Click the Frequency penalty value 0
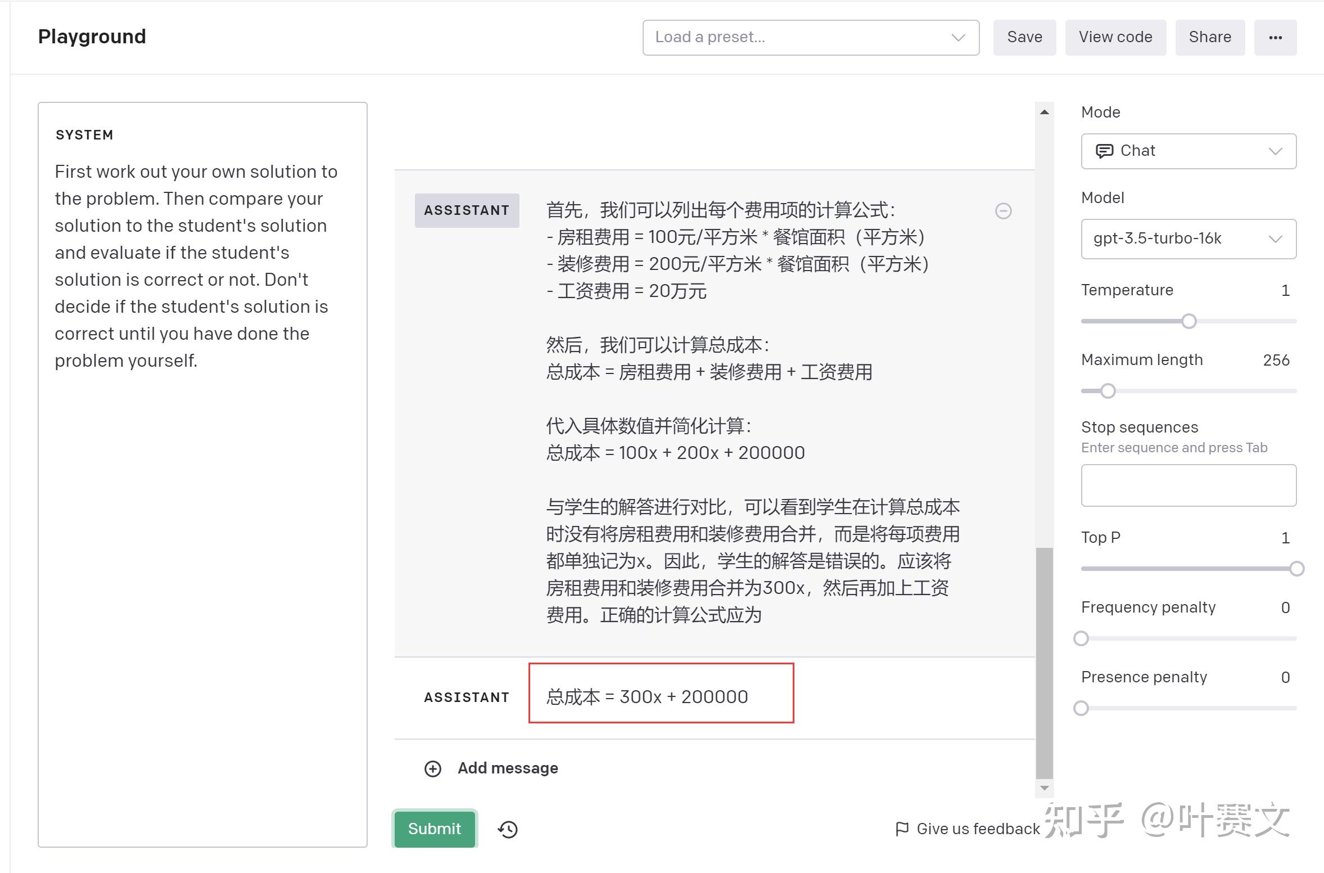Image resolution: width=1324 pixels, height=873 pixels. [x=1285, y=607]
